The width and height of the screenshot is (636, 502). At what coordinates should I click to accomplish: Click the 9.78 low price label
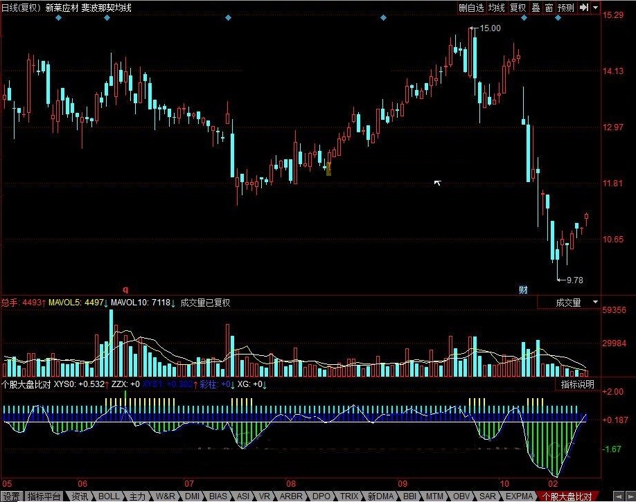pyautogui.click(x=574, y=280)
